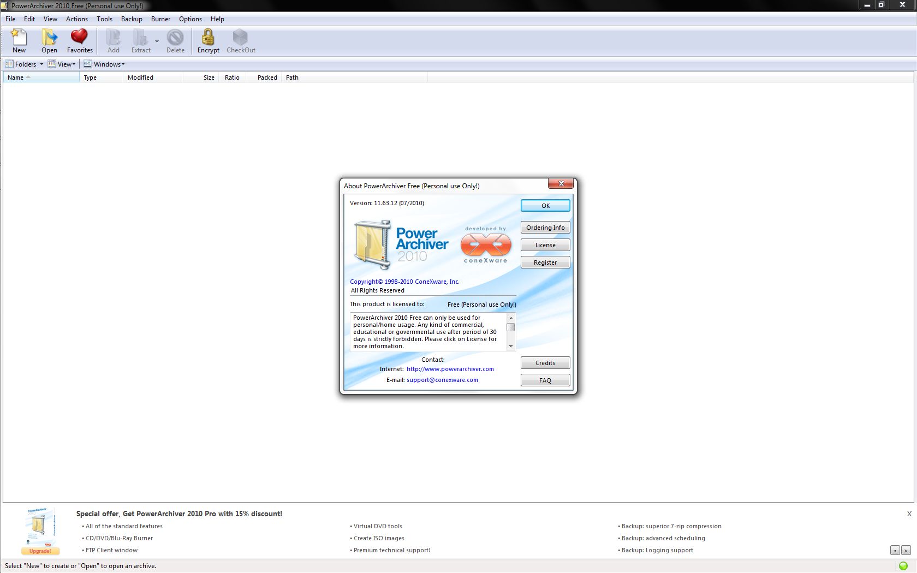This screenshot has height=573, width=917.
Task: Click the license text scroll down arrow
Action: pyautogui.click(x=511, y=346)
